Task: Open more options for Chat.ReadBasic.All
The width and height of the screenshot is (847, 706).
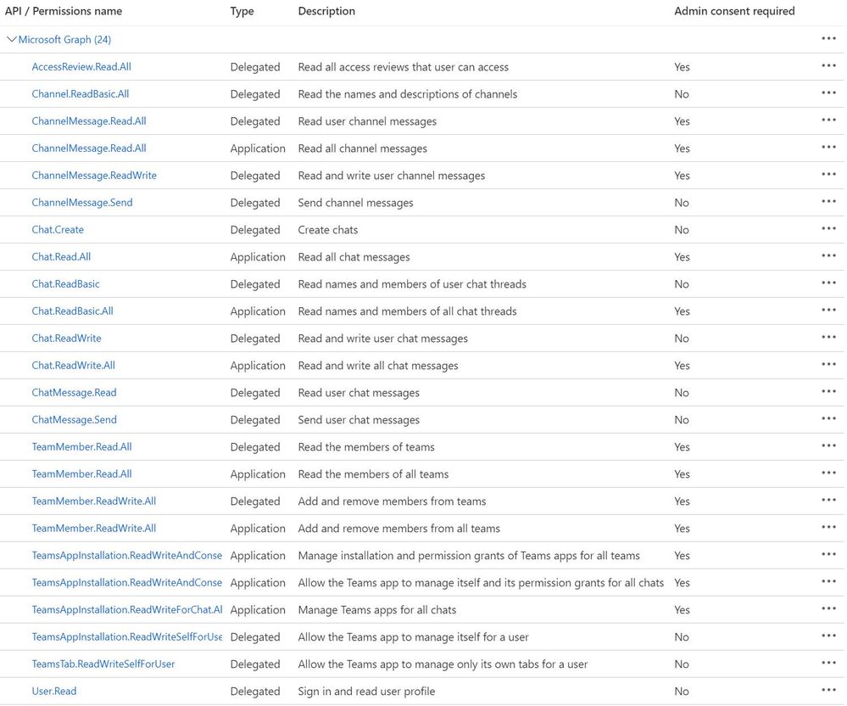Action: (x=828, y=311)
